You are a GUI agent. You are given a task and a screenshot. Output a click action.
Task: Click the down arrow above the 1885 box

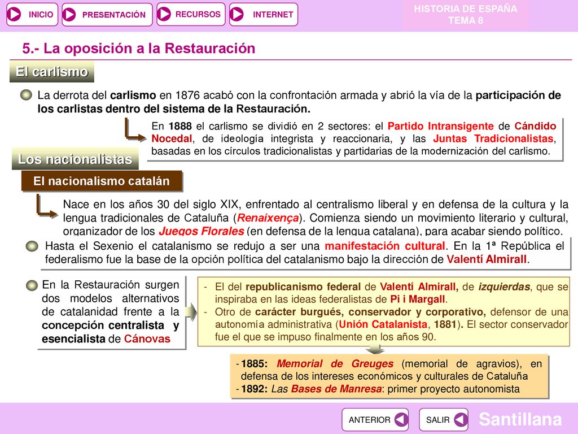pos(375,349)
